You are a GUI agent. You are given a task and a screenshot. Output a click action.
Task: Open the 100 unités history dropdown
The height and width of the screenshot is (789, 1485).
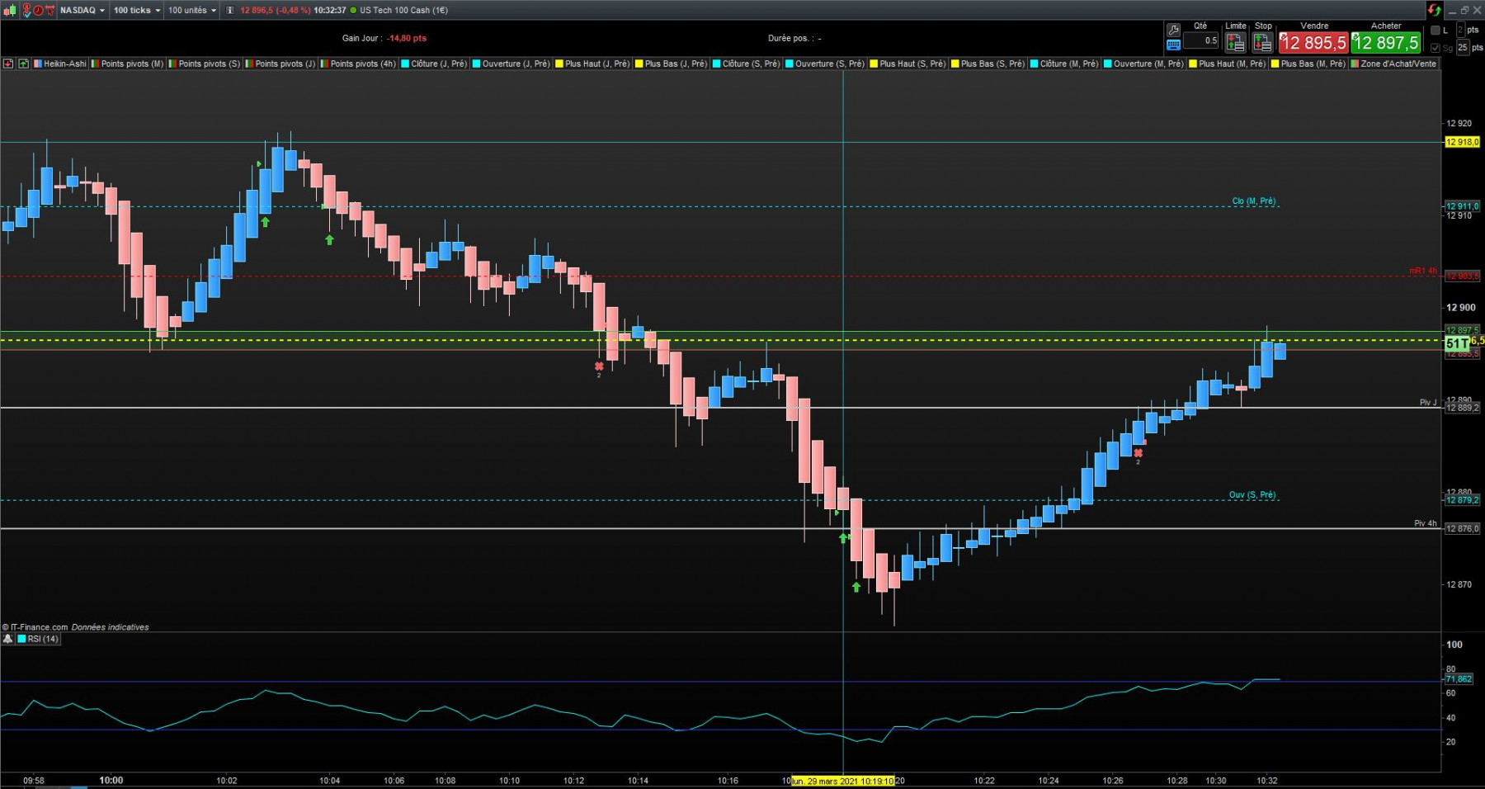pos(192,10)
